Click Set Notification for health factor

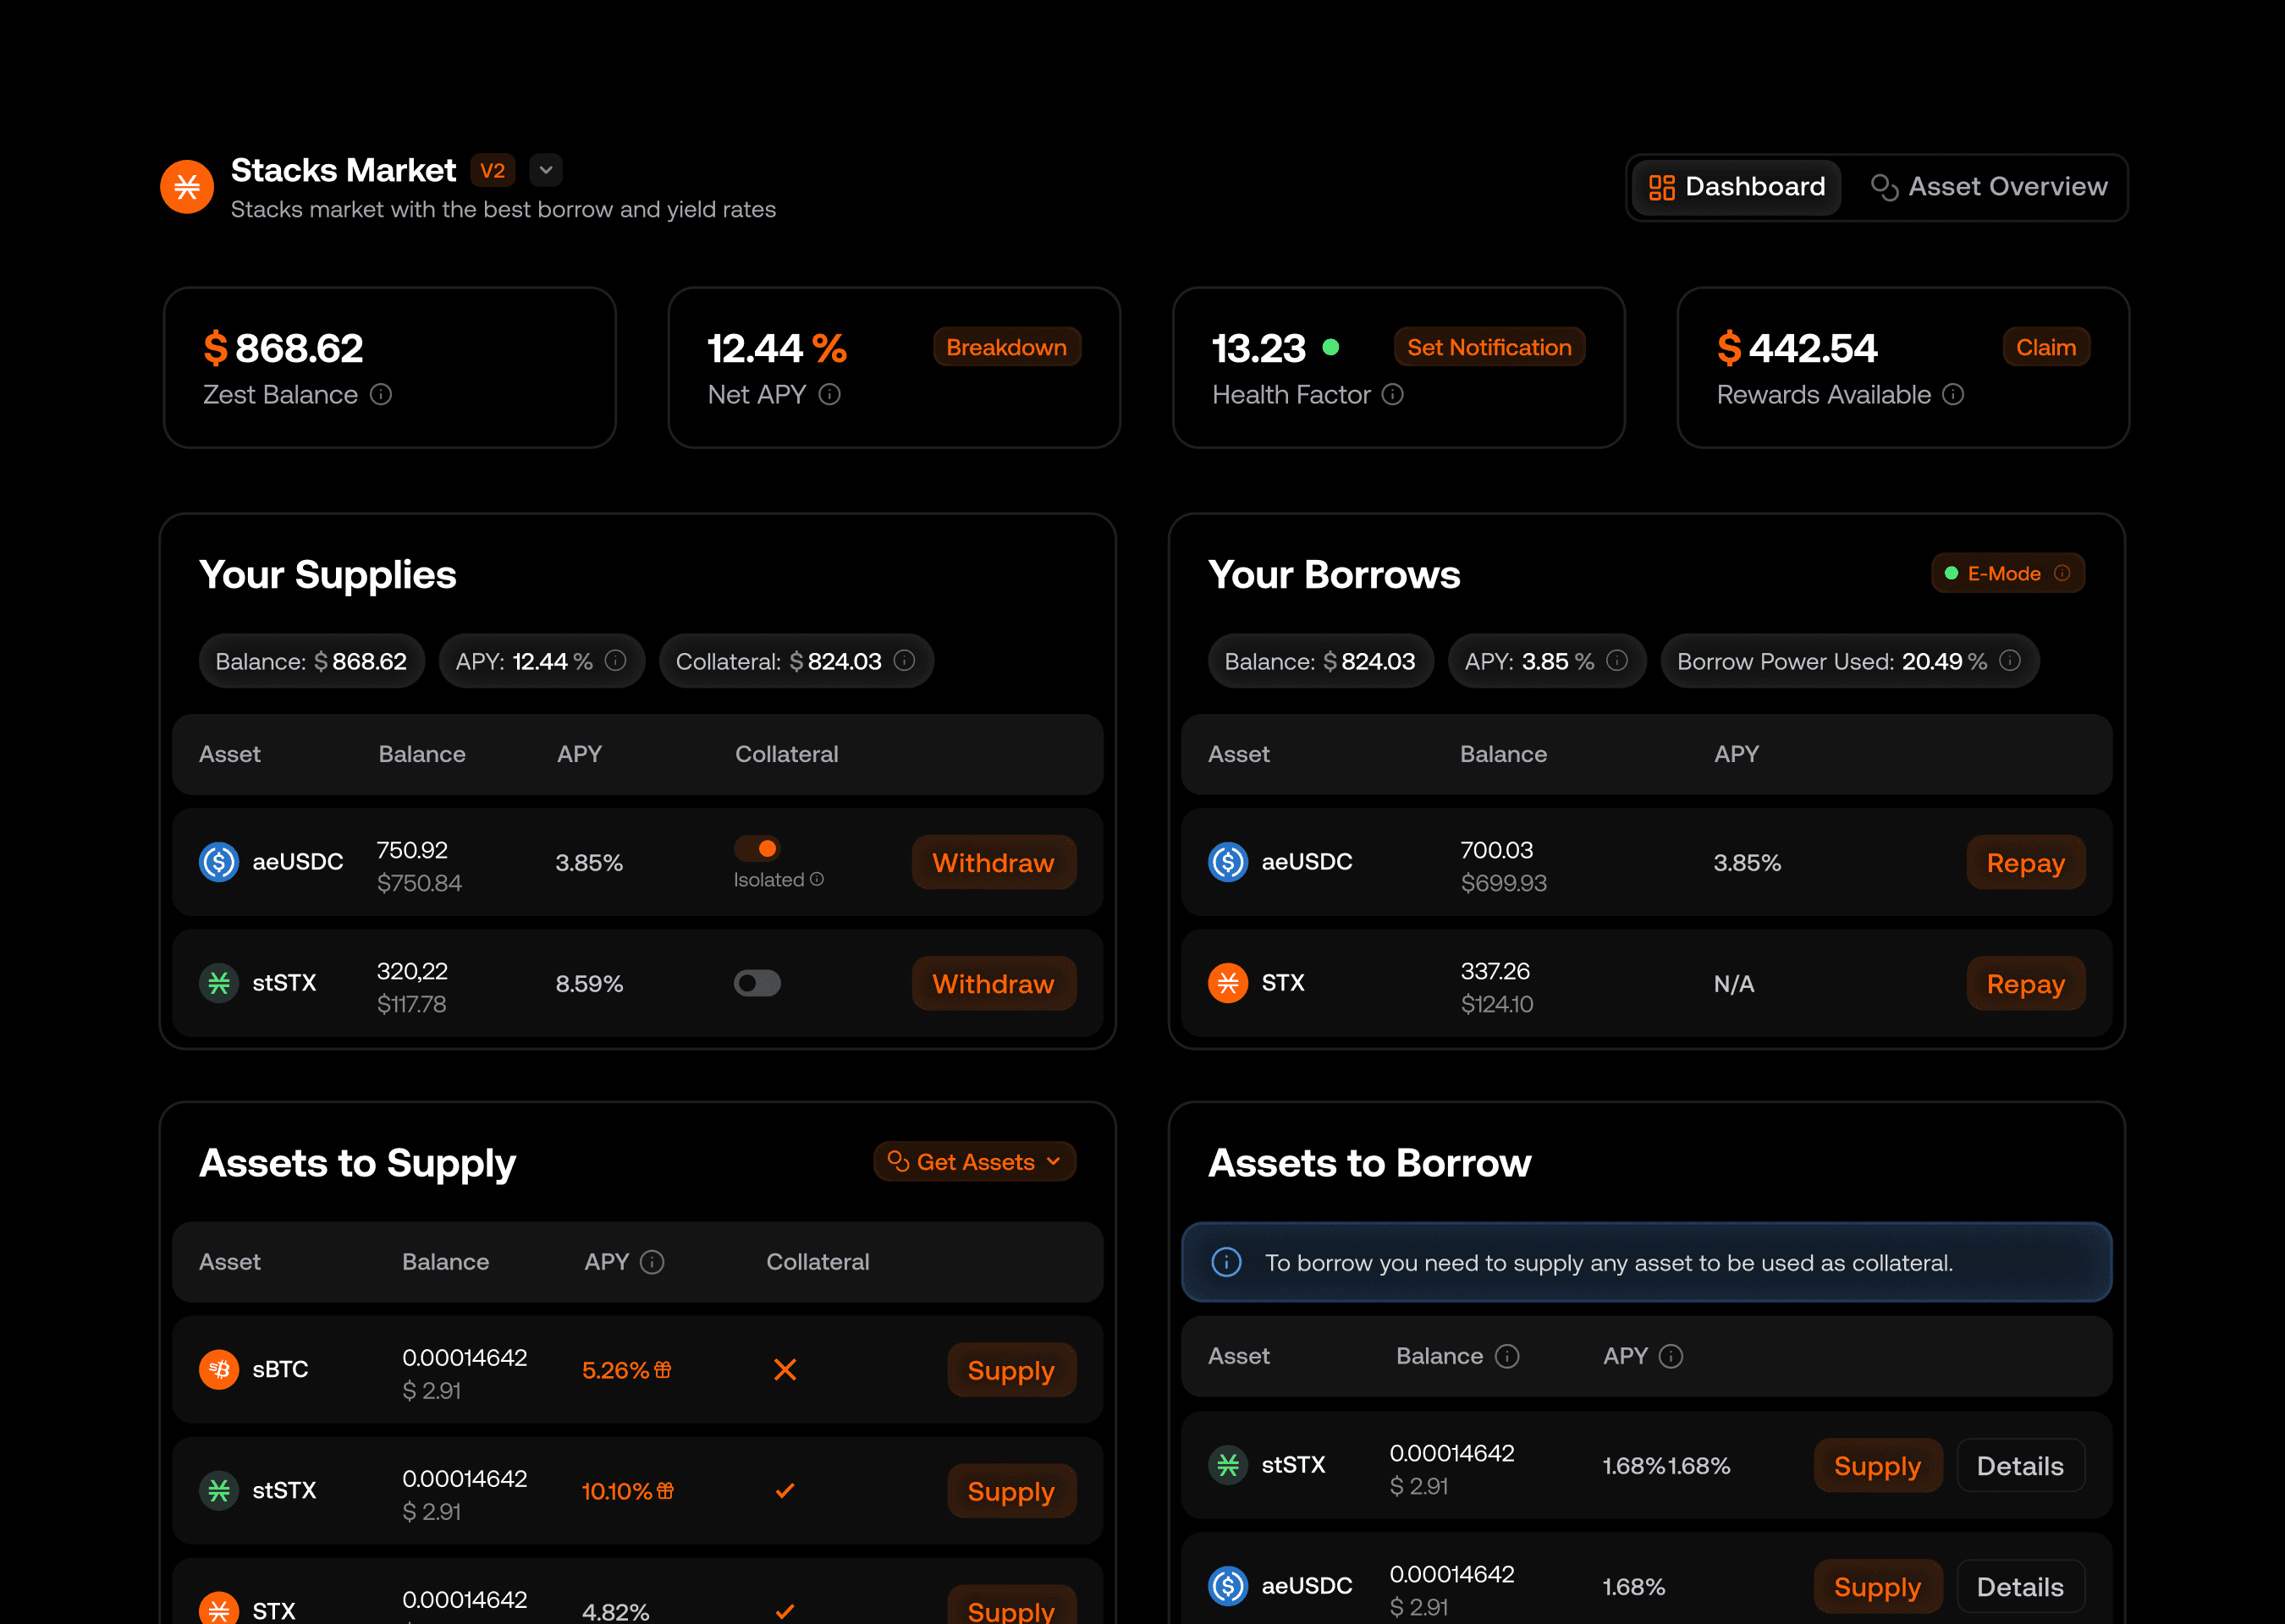pos(1488,347)
